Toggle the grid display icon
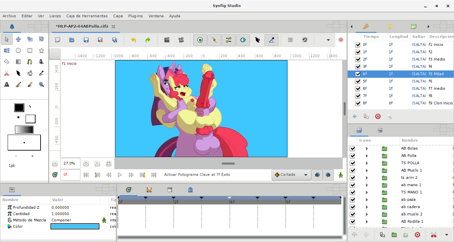This screenshot has height=242, width=454. coord(290,40)
